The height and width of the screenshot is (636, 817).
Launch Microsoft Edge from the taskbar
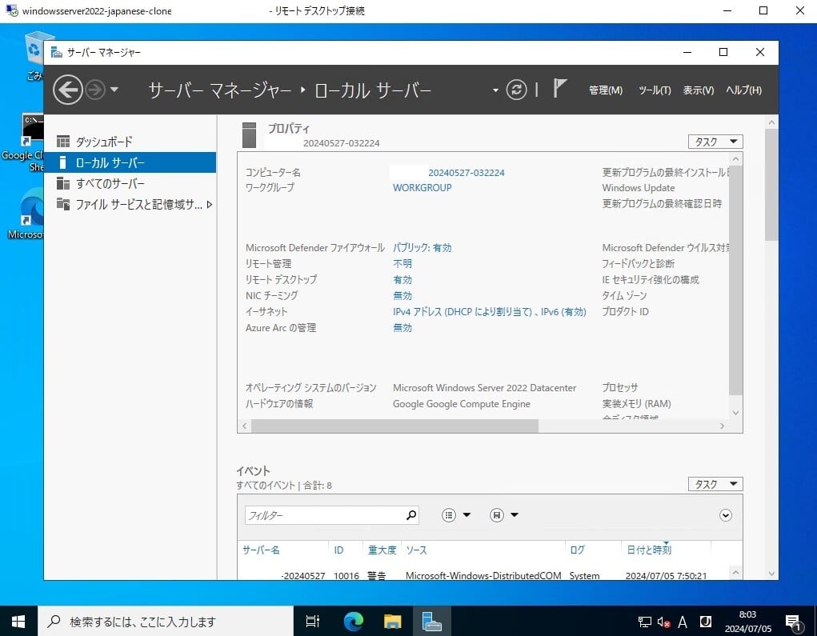tap(353, 621)
